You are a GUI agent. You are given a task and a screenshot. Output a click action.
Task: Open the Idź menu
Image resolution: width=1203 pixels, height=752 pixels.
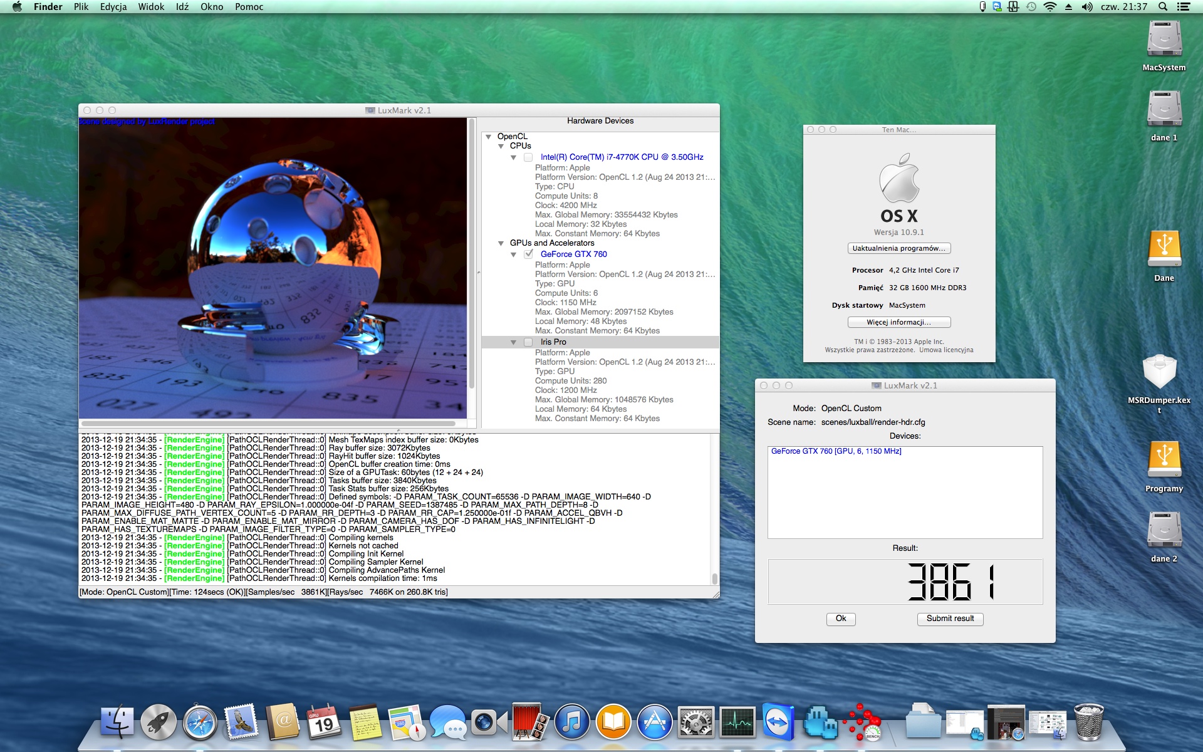coord(182,7)
